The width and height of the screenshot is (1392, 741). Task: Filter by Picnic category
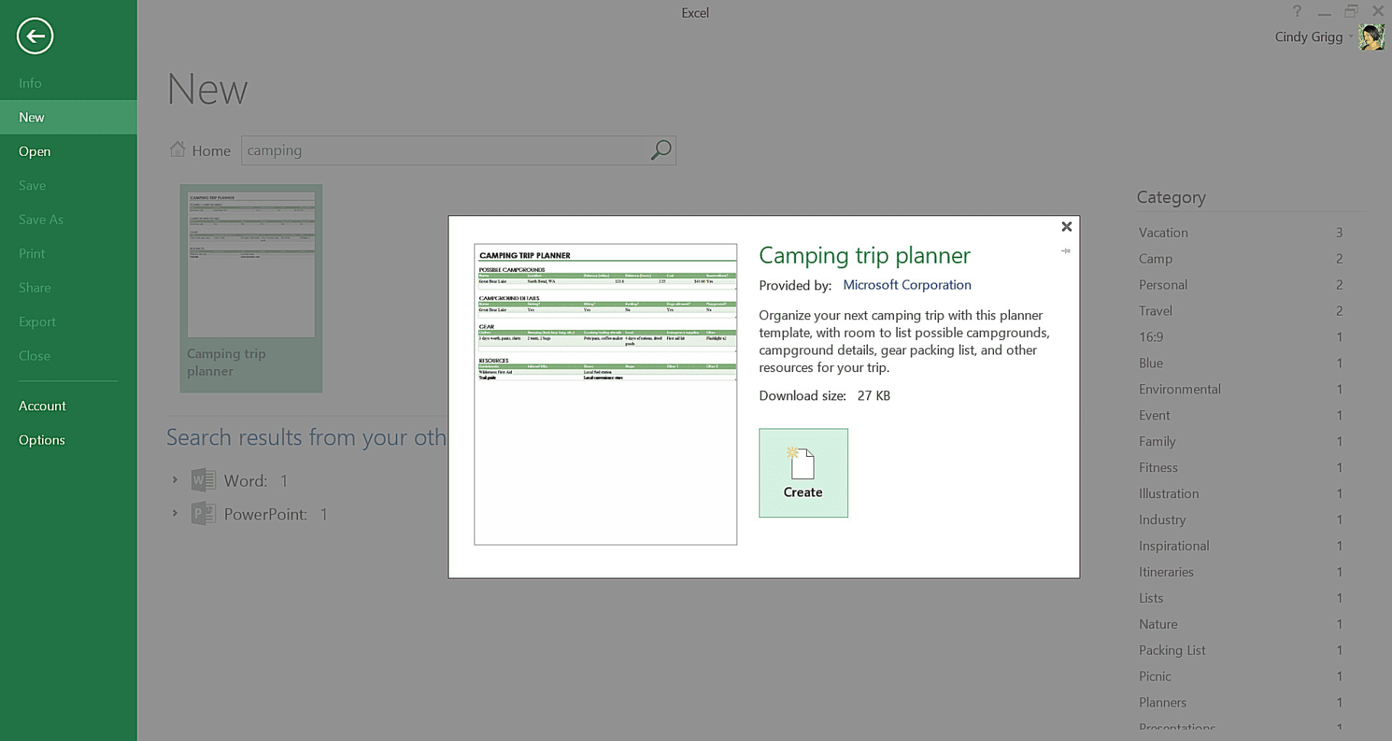(x=1241, y=676)
